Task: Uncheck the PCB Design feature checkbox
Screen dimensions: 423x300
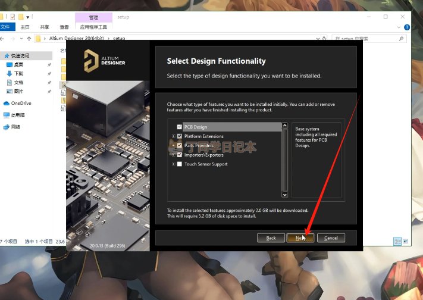Action: tap(179, 127)
